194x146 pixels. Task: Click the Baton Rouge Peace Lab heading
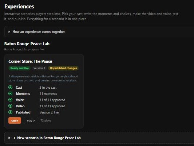pos(27,44)
